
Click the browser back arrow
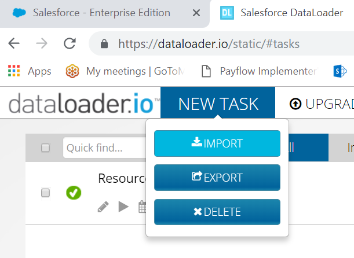14,43
